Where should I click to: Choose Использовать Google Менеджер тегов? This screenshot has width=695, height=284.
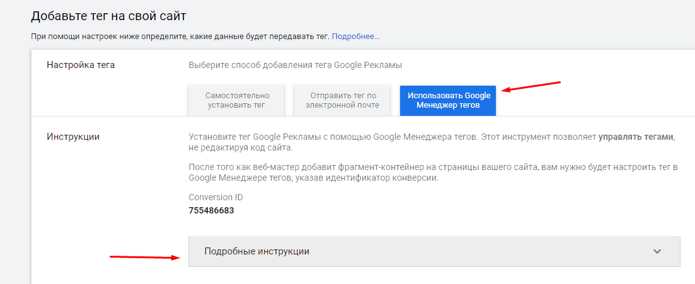click(447, 101)
